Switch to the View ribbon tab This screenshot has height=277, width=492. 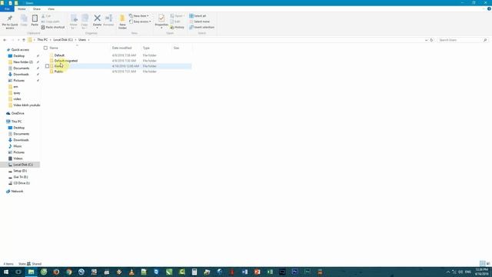click(x=52, y=8)
